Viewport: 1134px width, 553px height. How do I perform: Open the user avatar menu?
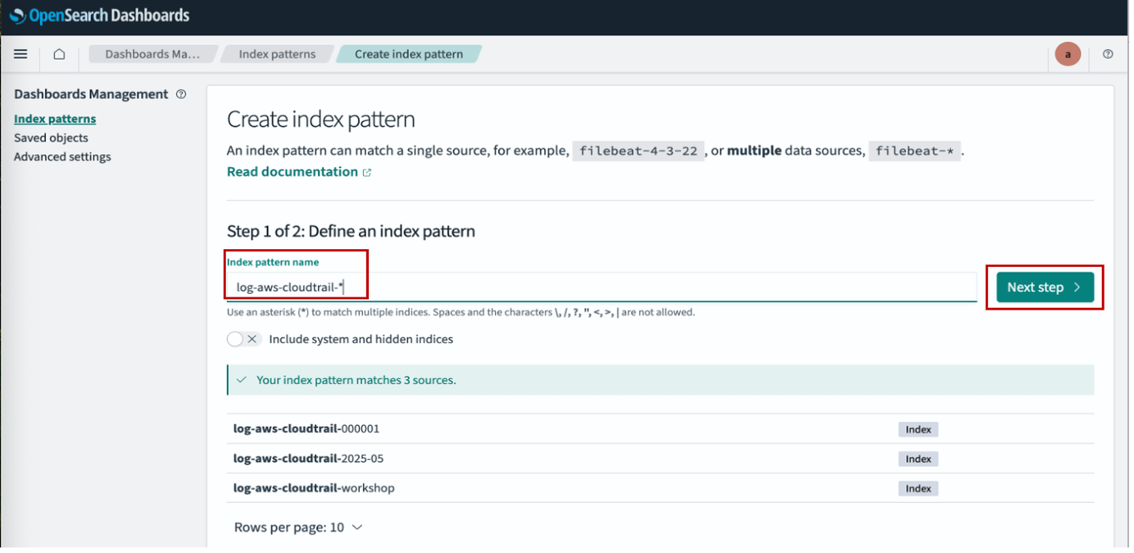tap(1068, 54)
